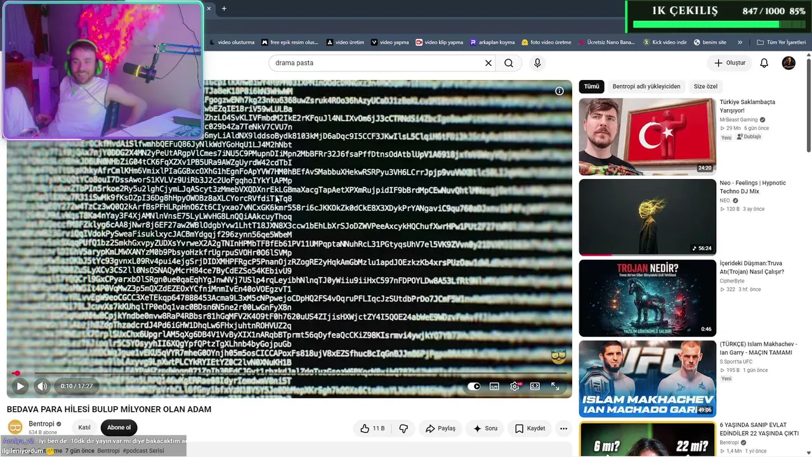The image size is (812, 457).
Task: Save the video with Kaydet
Action: (530, 428)
